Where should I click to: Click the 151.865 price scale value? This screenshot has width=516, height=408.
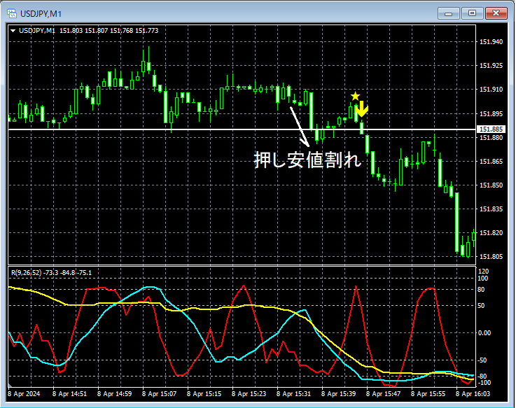[x=491, y=161]
